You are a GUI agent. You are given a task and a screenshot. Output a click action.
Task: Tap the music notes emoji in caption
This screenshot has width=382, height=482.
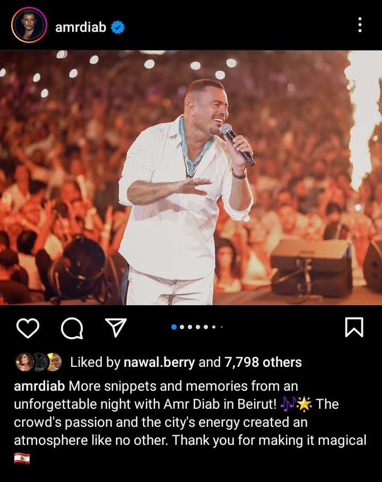click(288, 404)
